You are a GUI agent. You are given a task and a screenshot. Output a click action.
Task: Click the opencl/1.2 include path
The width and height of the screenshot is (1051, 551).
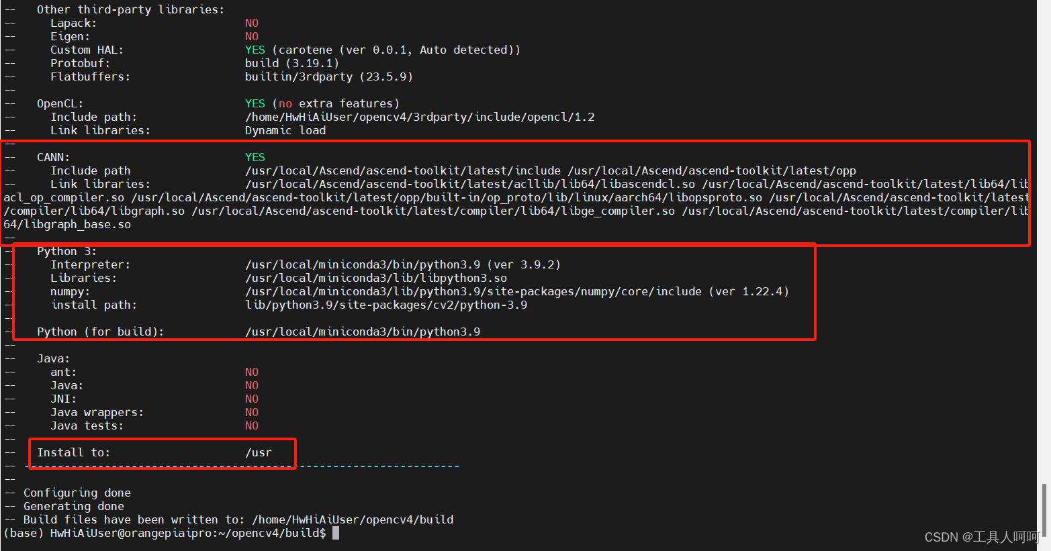(x=420, y=117)
